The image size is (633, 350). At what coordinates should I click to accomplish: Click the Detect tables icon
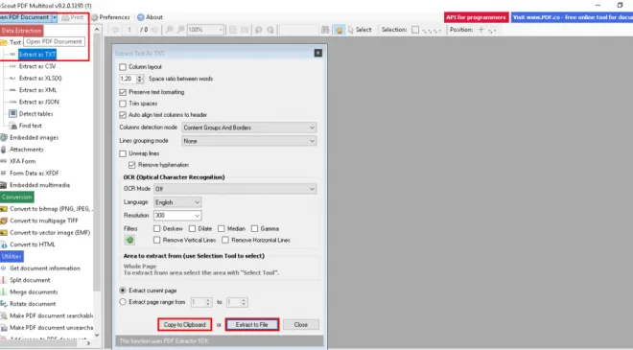click(12, 113)
